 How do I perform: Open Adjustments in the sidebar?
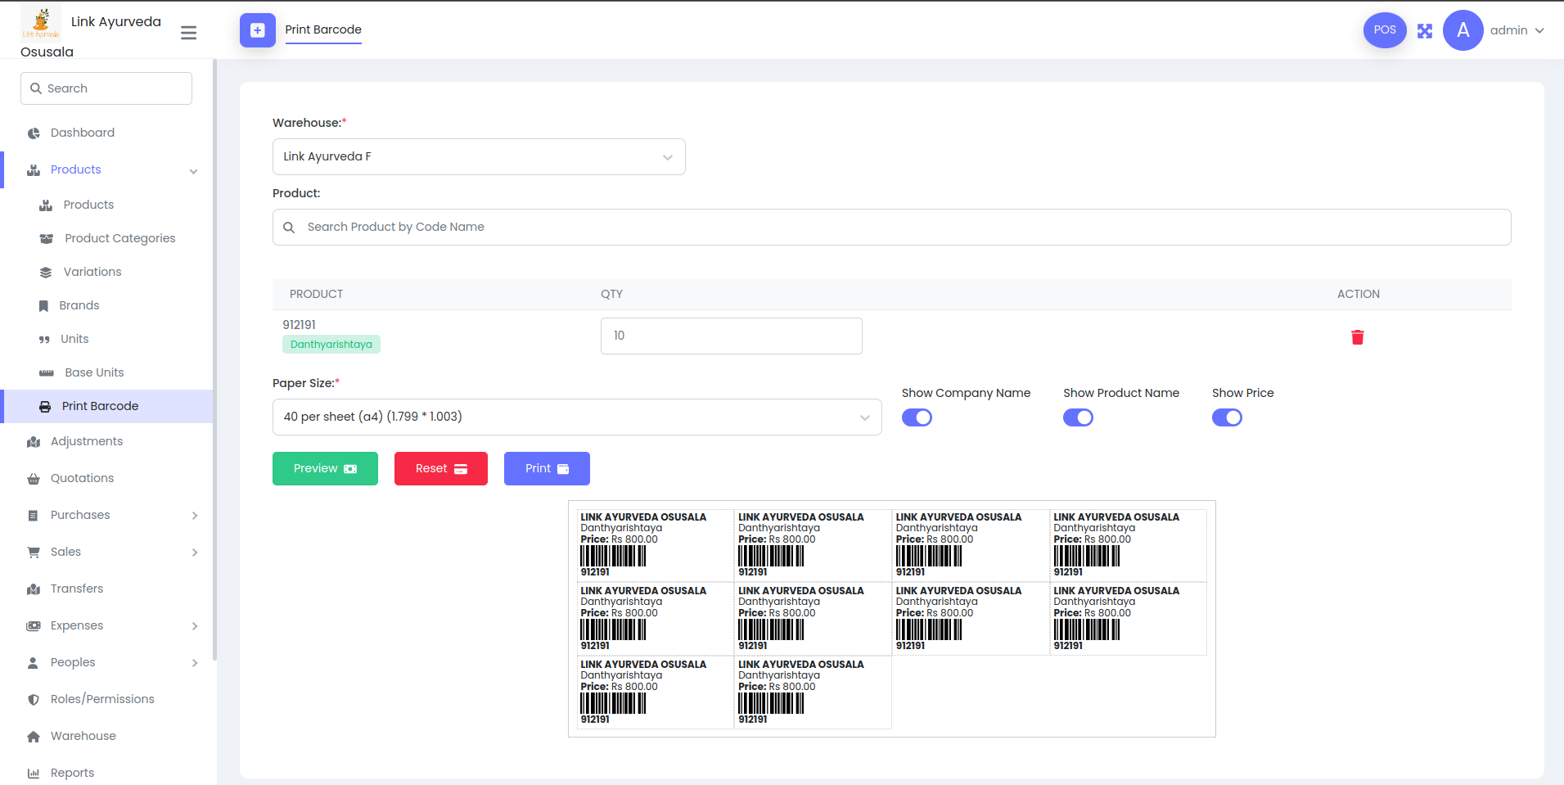(87, 441)
